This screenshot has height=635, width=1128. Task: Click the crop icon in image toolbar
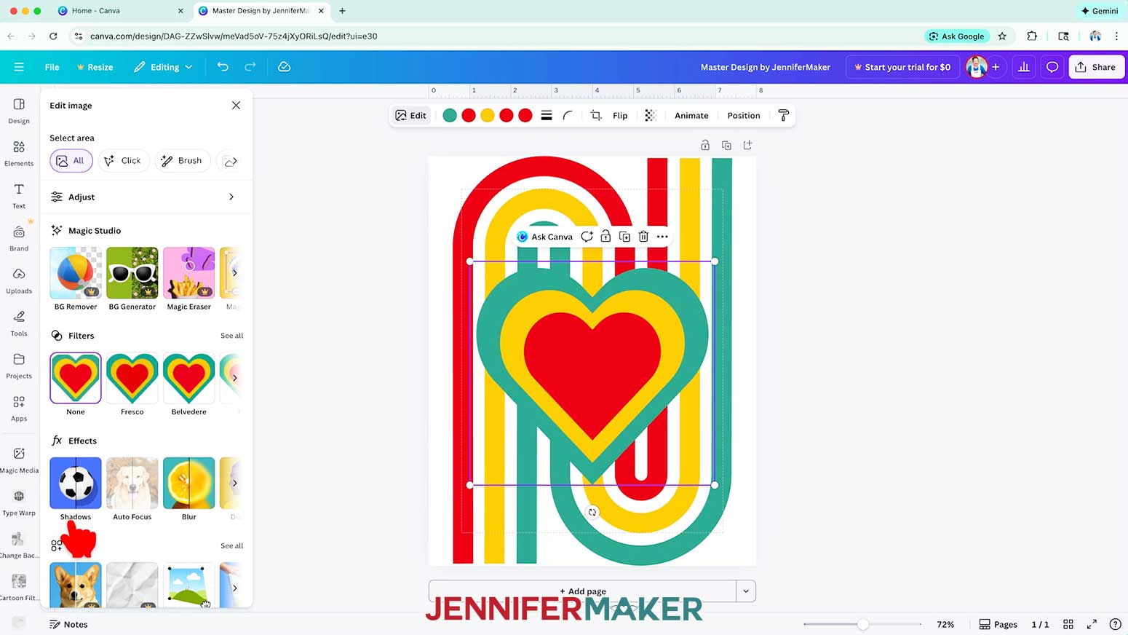click(x=596, y=116)
